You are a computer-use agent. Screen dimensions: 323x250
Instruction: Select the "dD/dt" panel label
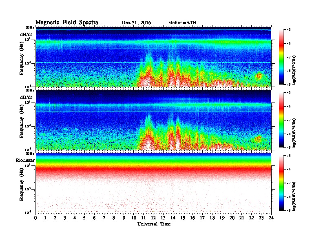click(26, 97)
